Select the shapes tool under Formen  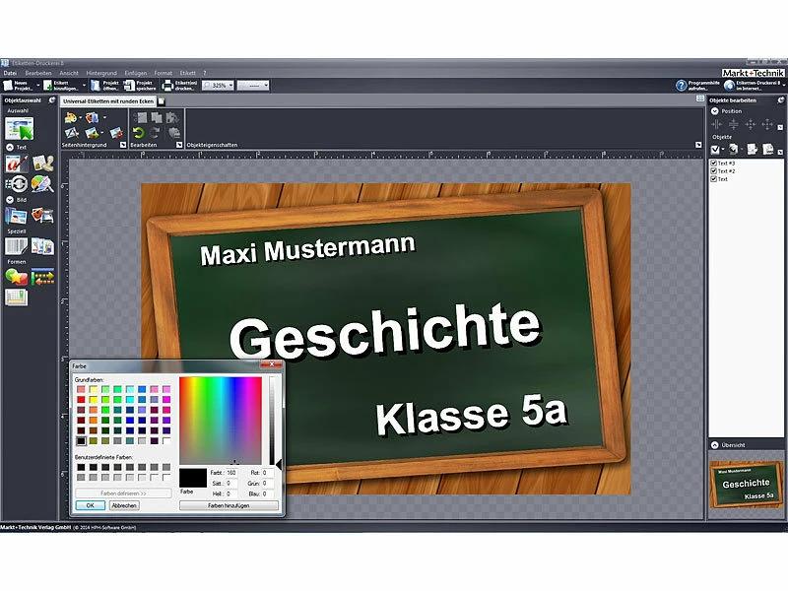pyautogui.click(x=17, y=277)
